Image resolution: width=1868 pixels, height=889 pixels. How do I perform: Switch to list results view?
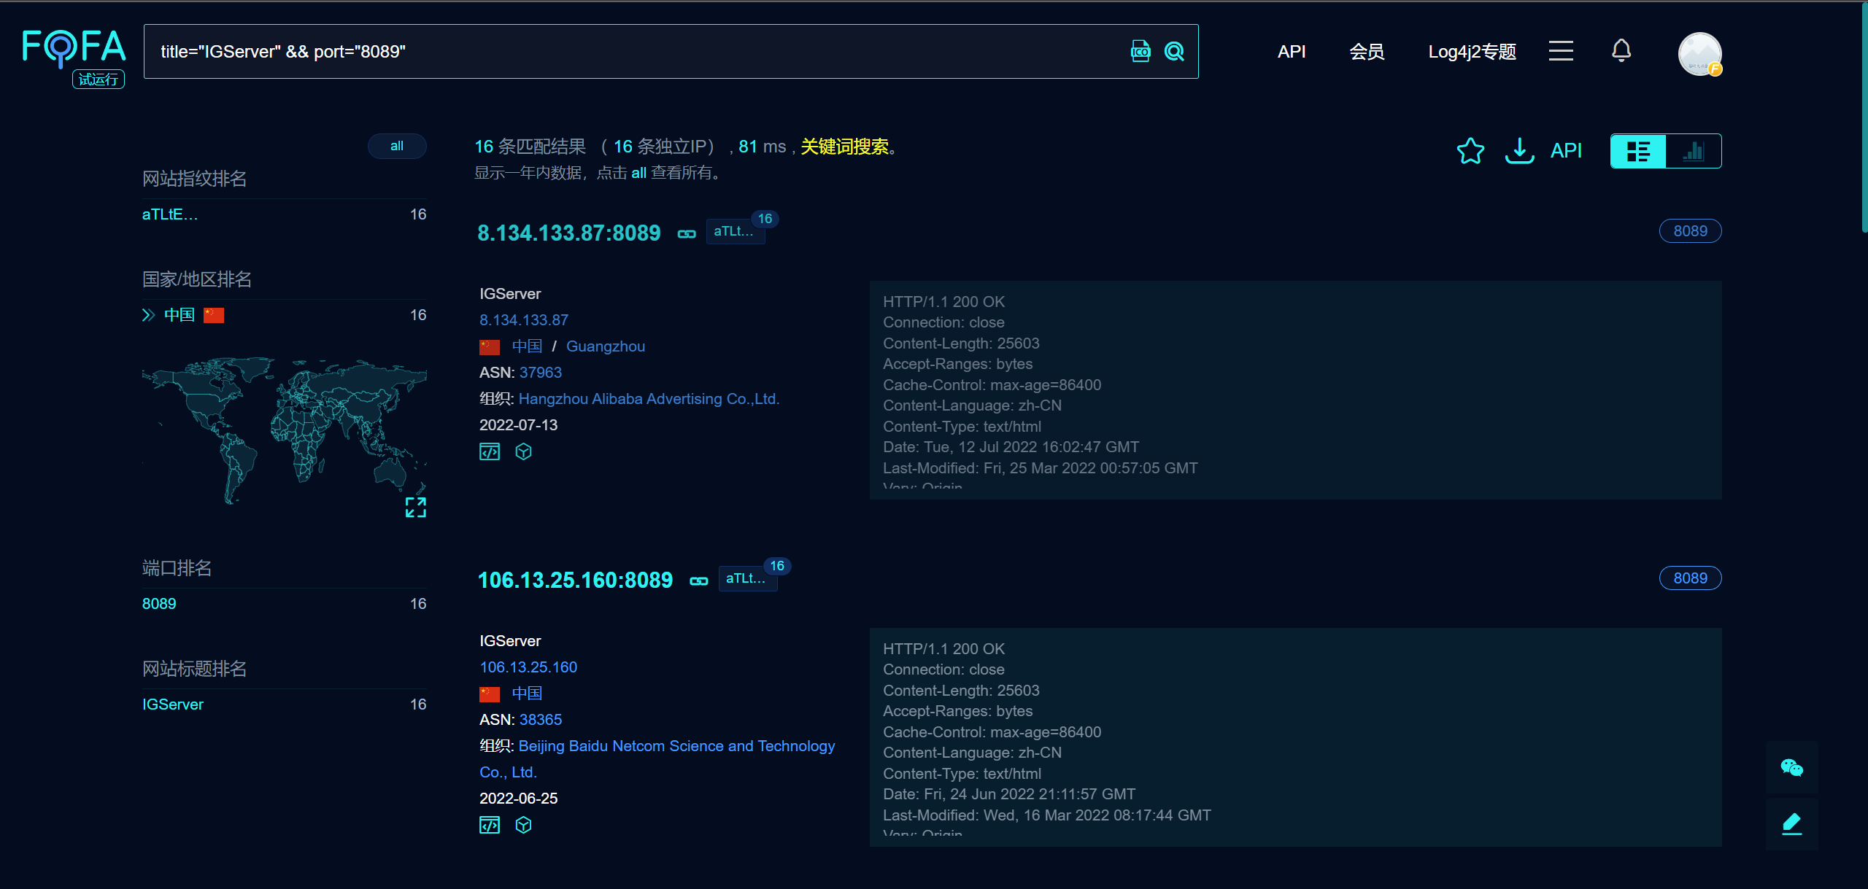click(x=1638, y=151)
